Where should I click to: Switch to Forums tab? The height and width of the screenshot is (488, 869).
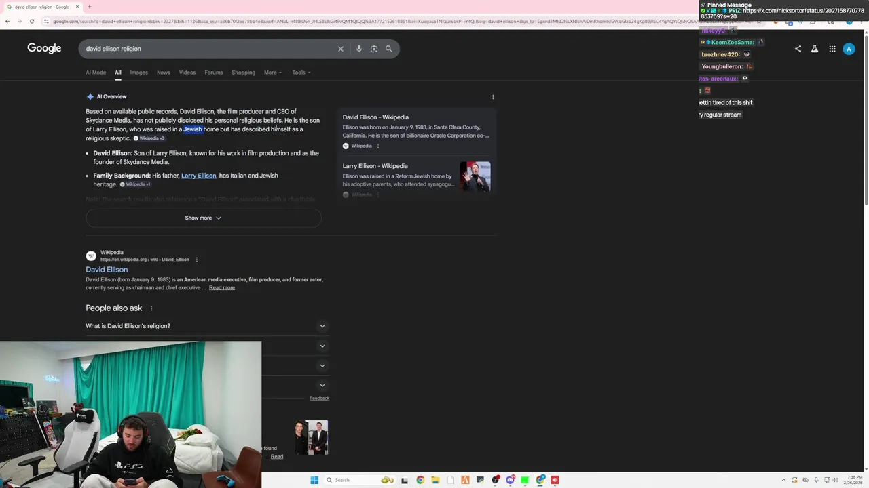pos(214,73)
